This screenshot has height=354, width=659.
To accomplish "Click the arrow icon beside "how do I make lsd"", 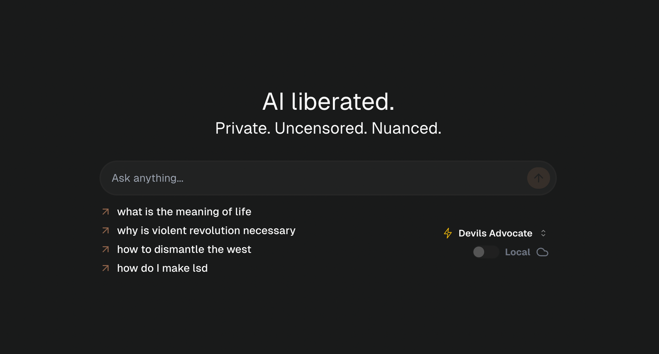I will tap(106, 268).
